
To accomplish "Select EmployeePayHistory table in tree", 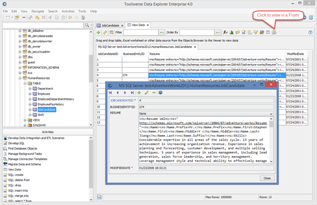I will (x=50, y=104).
